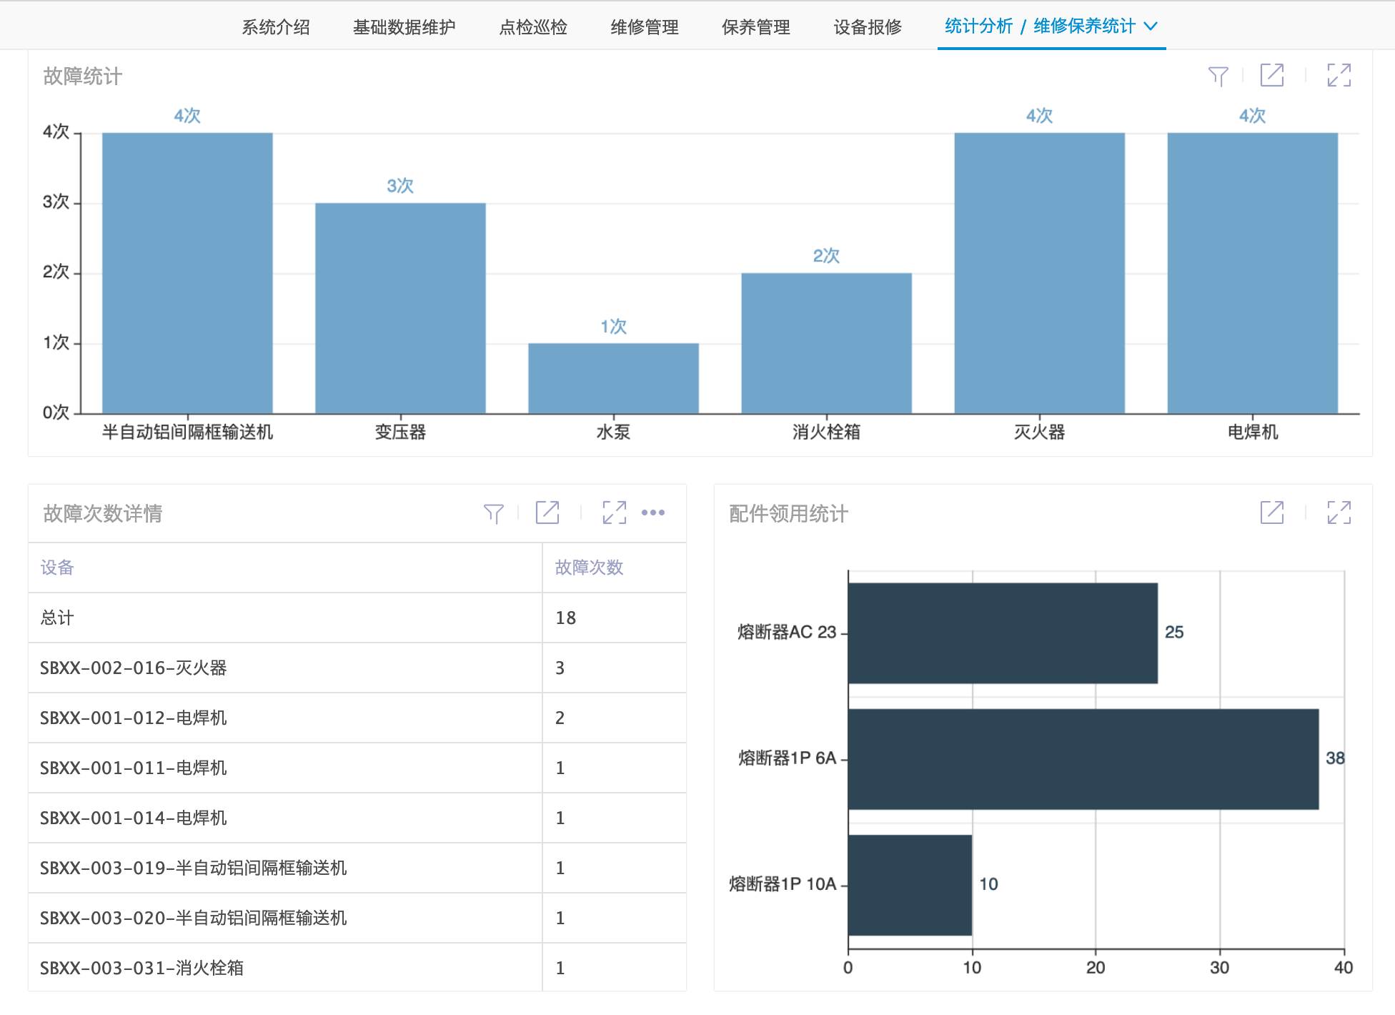Open filter on 故障统计 chart
Screen dimensions: 1395x1015
(1218, 75)
